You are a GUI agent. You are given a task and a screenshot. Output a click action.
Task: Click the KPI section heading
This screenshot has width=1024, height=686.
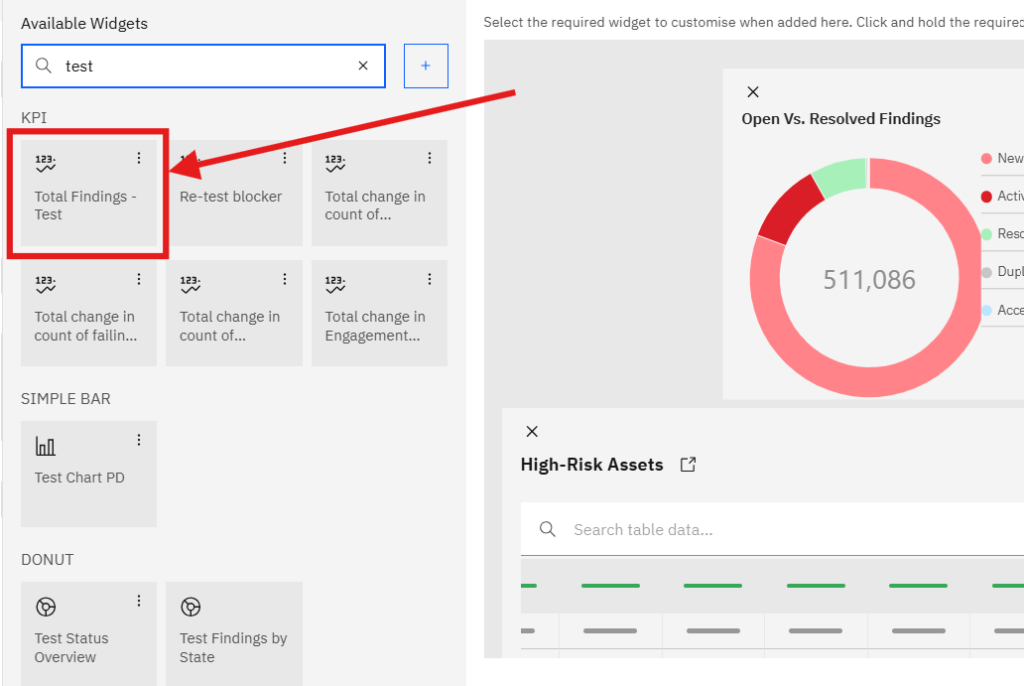[34, 117]
